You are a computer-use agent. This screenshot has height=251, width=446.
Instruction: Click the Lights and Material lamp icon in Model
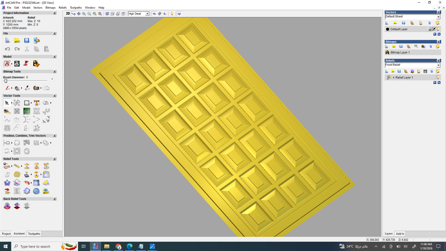[x=26, y=64]
